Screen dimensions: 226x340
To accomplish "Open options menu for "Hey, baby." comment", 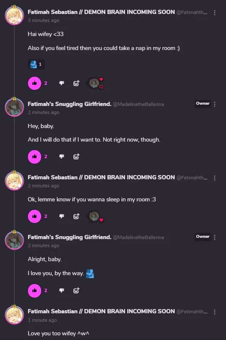I will point(215,104).
